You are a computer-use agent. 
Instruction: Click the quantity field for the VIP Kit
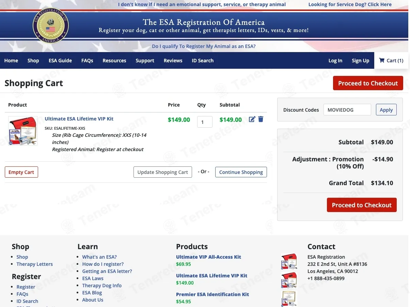pyautogui.click(x=205, y=122)
